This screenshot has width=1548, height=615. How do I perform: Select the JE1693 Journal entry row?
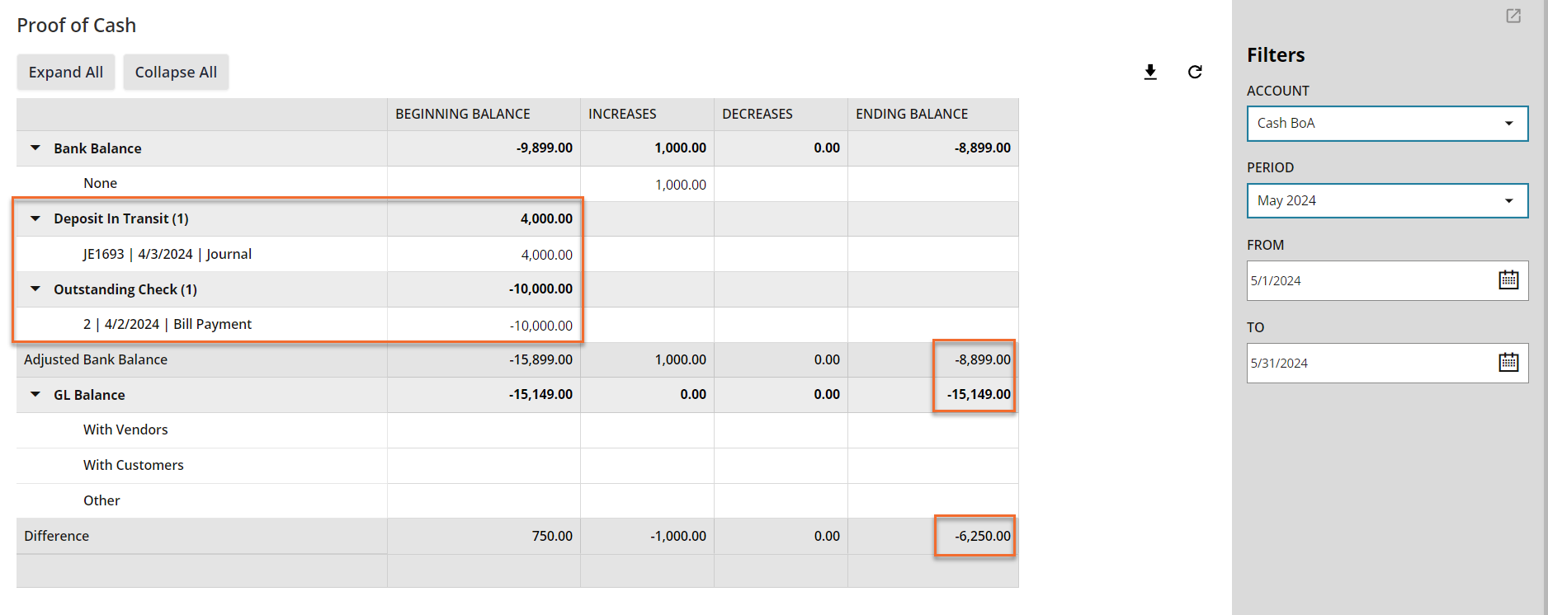click(x=168, y=255)
